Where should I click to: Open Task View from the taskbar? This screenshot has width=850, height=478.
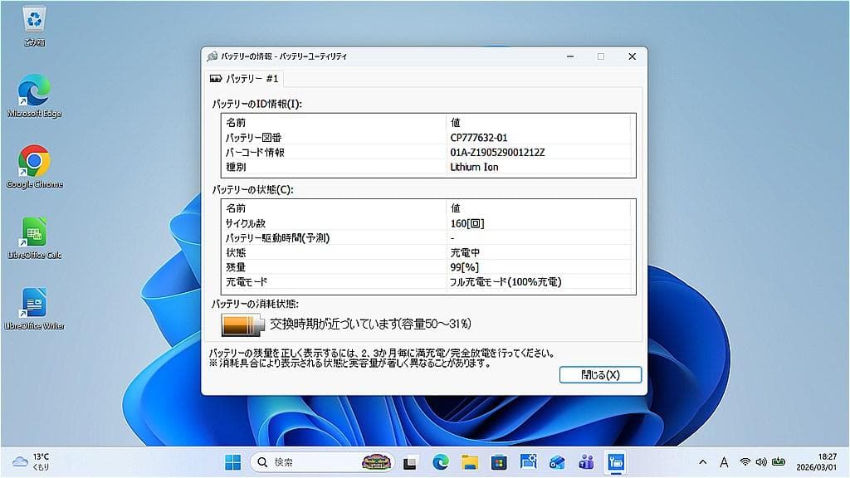410,462
